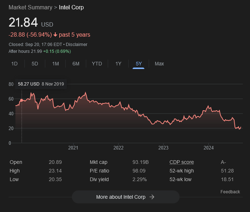250x212 pixels.
Task: Click More about Intel Corp button
Action: 125,197
